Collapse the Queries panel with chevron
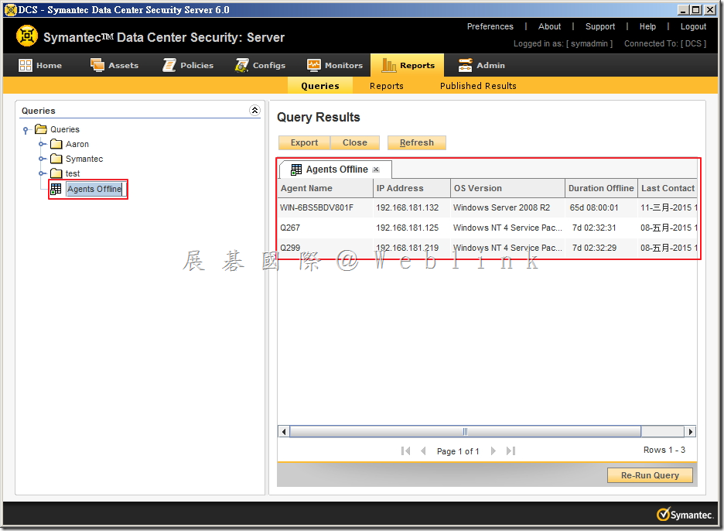The height and width of the screenshot is (531, 724). 254,110
